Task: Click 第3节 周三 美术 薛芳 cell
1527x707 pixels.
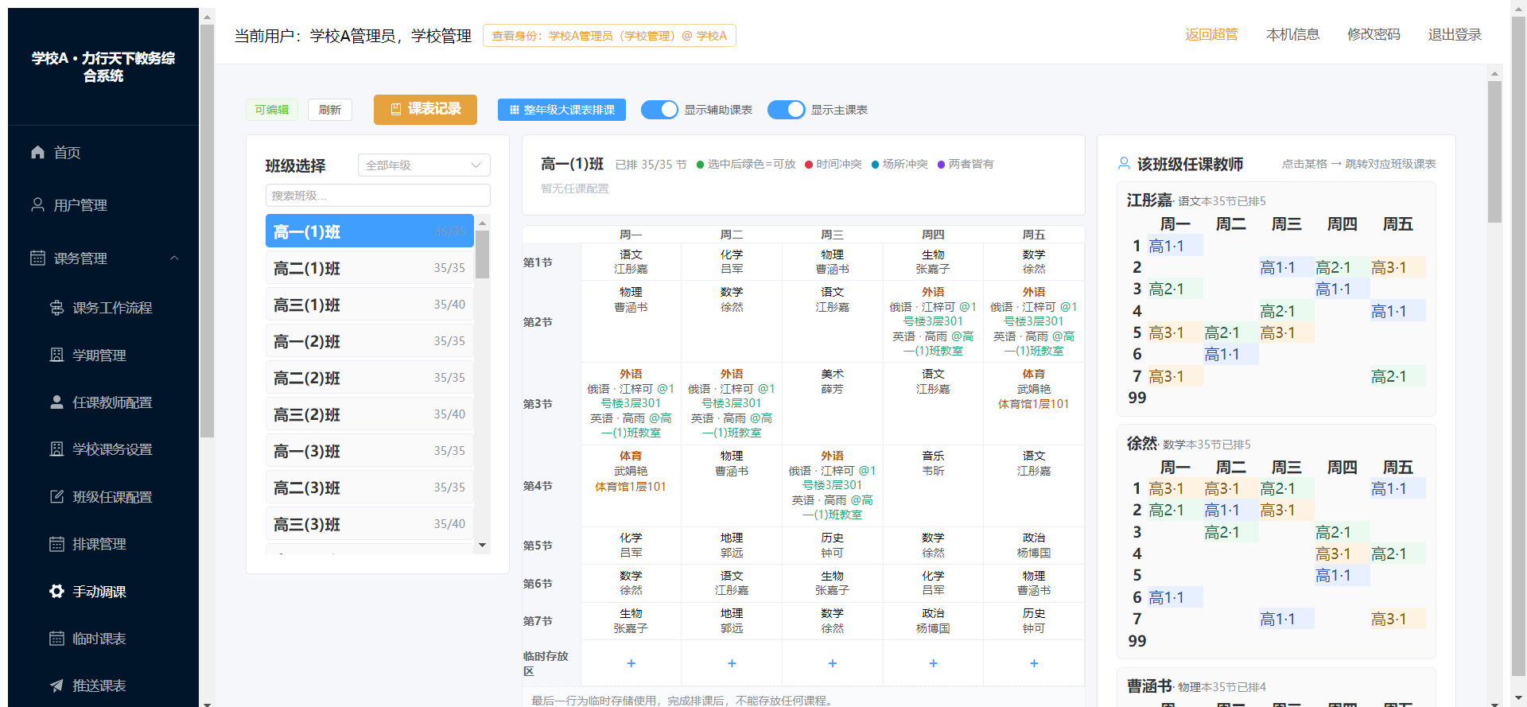Action: point(833,404)
